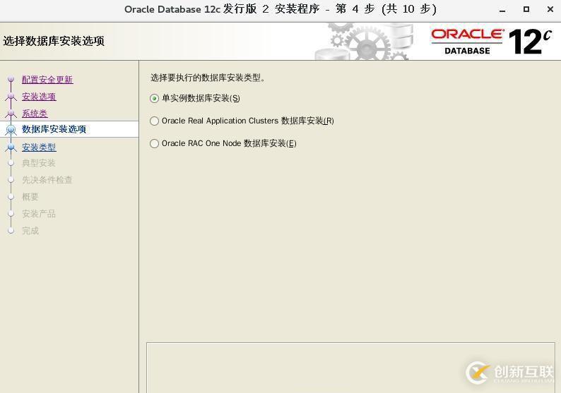This screenshot has width=561, height=393.
Task: Click step node icon beside 系统类
Action: point(11,114)
